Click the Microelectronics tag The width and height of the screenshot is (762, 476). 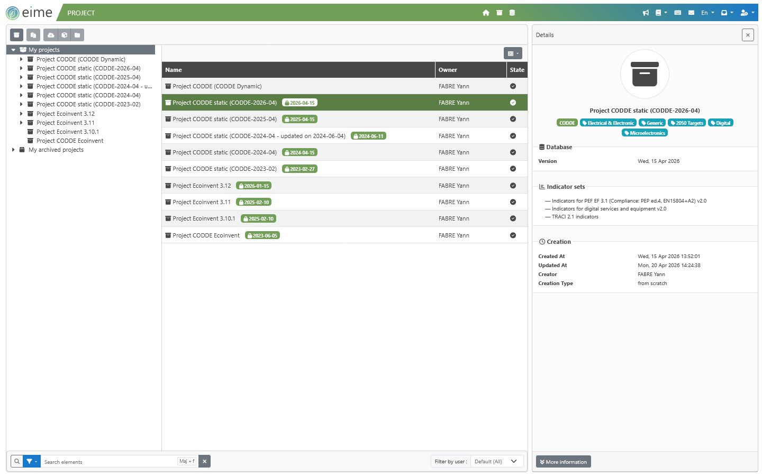tap(645, 133)
